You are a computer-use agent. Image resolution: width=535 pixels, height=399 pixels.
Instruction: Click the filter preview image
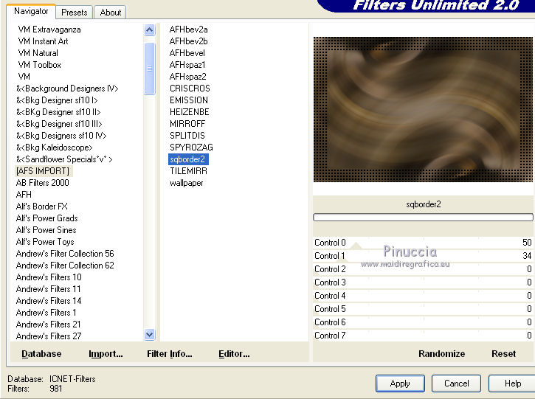pyautogui.click(x=423, y=109)
